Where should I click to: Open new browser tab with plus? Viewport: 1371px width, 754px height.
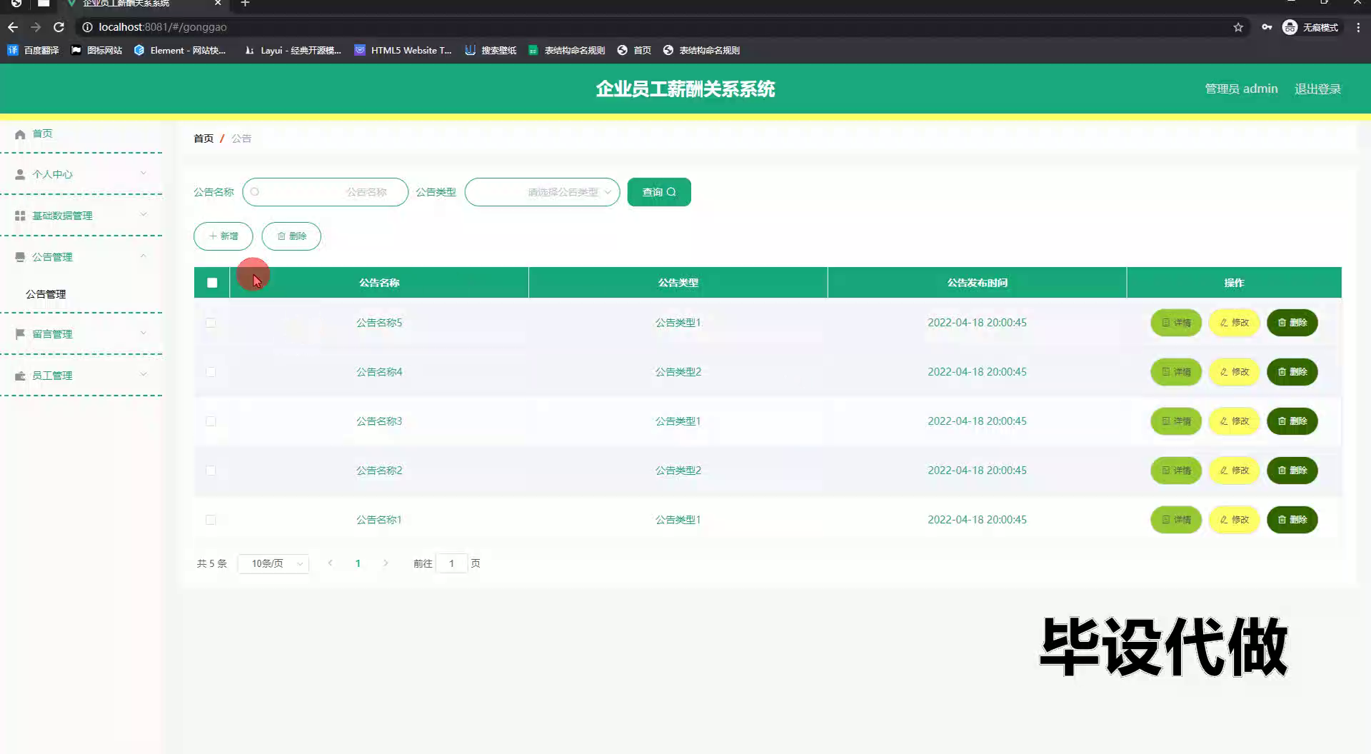(245, 4)
